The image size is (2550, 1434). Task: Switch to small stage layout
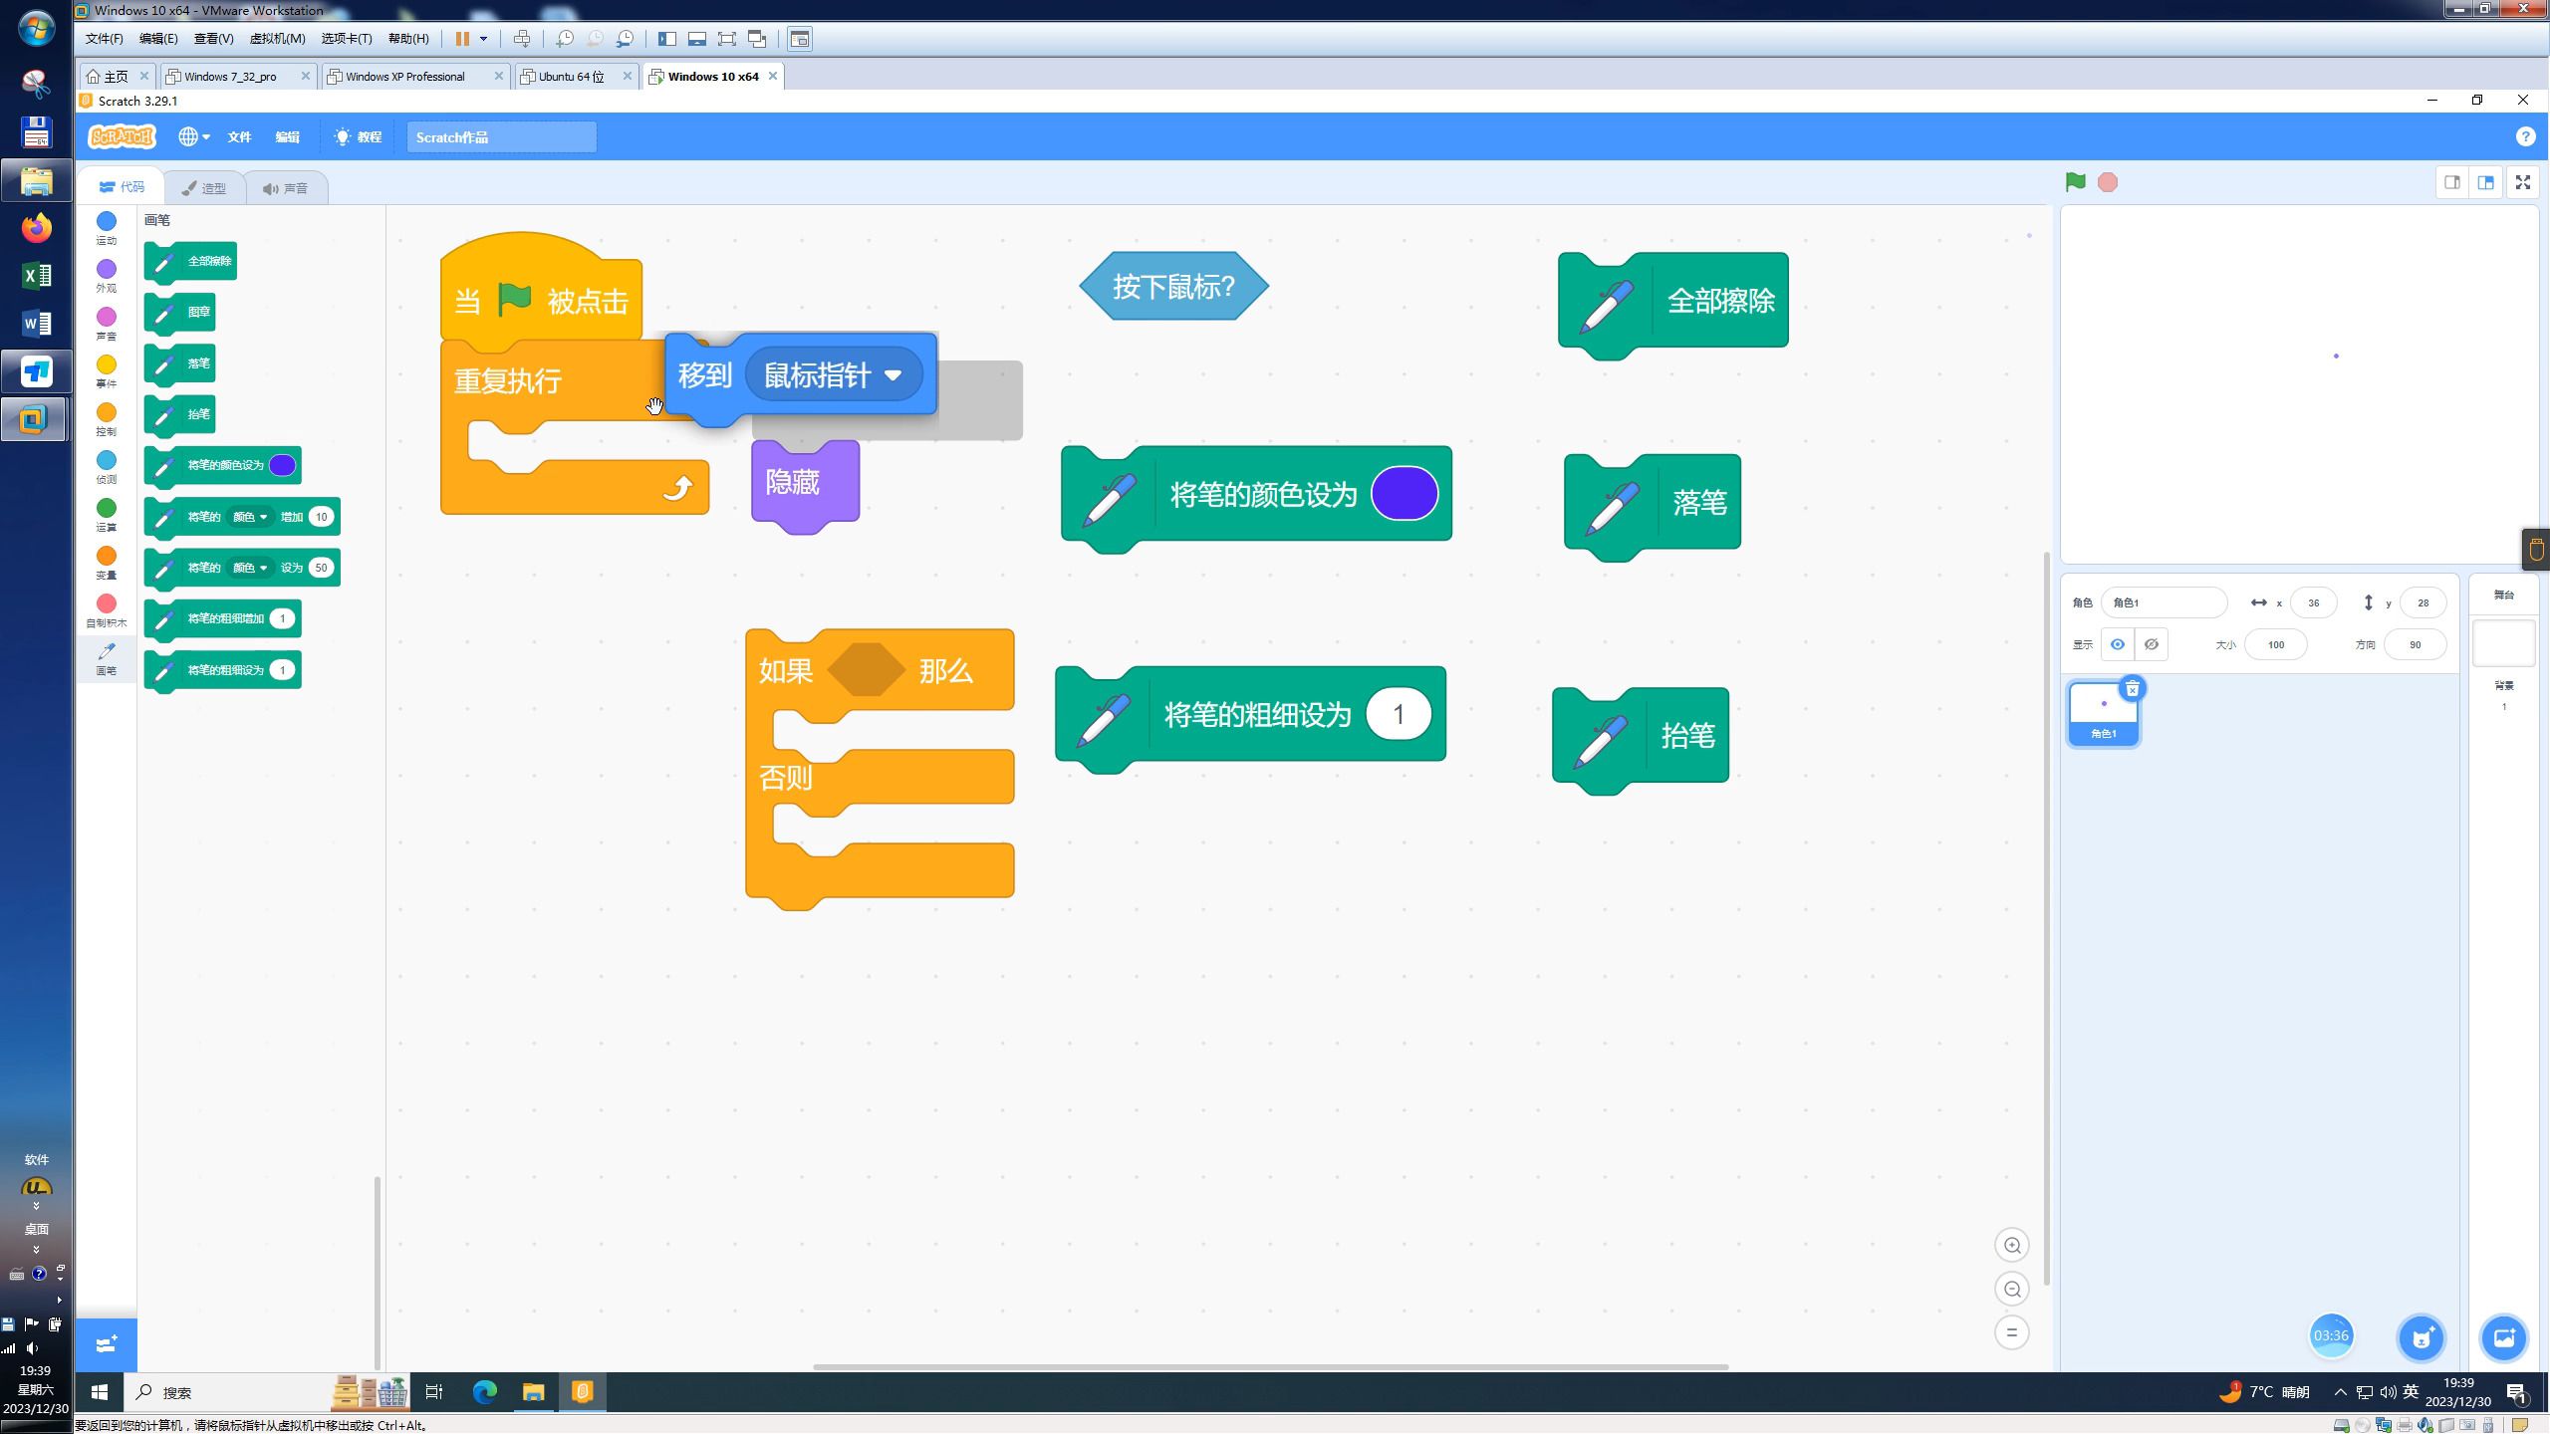(x=2451, y=182)
